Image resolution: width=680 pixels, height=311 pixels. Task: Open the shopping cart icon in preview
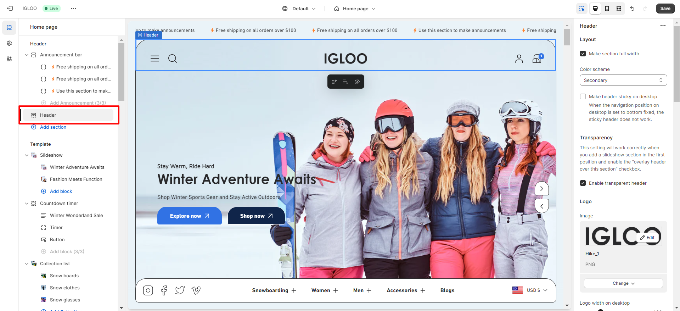point(537,59)
